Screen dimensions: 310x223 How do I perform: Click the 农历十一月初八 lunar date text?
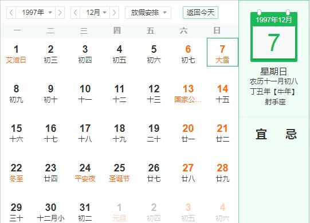[274, 81]
